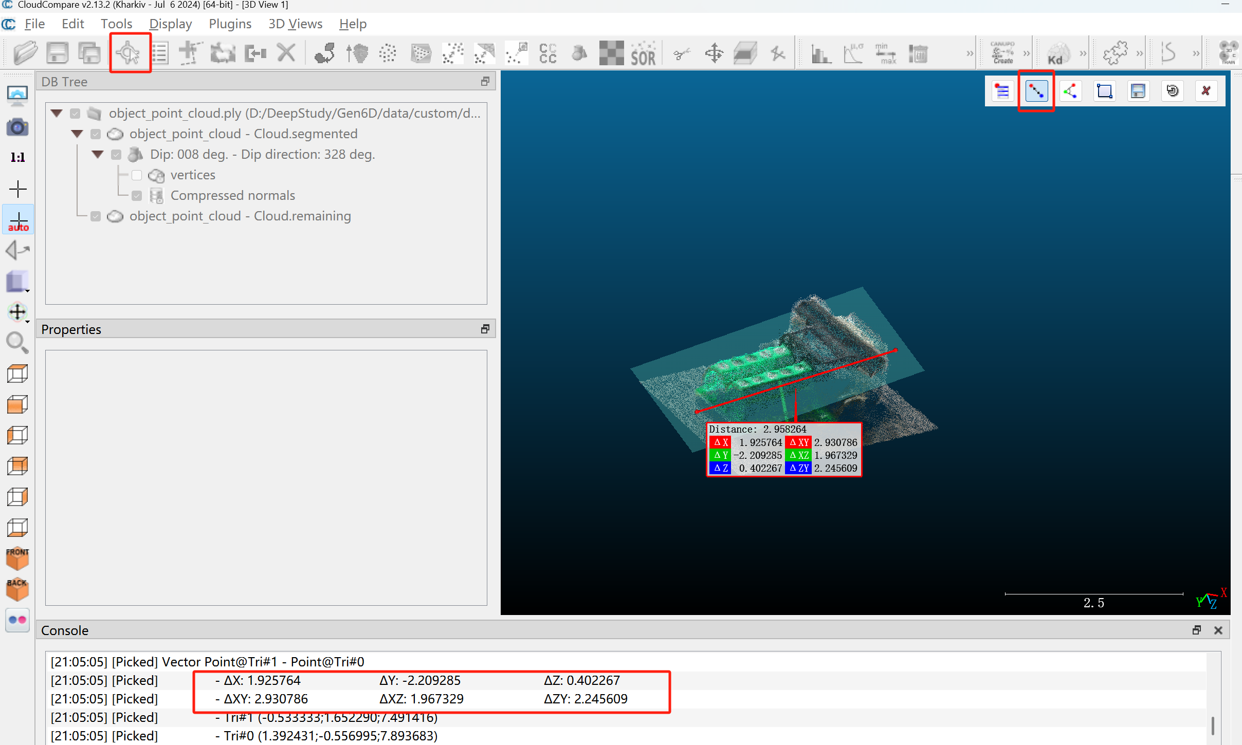Click the Save picking label icon
Screen dimensions: 1242x745
click(1138, 91)
